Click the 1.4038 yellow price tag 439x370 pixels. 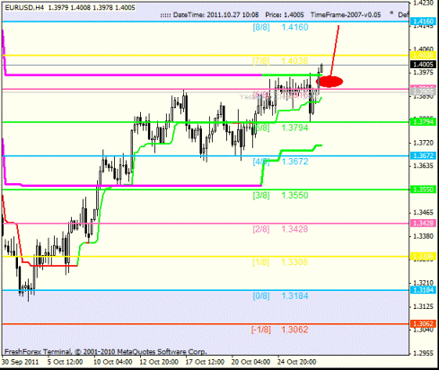[x=422, y=55]
